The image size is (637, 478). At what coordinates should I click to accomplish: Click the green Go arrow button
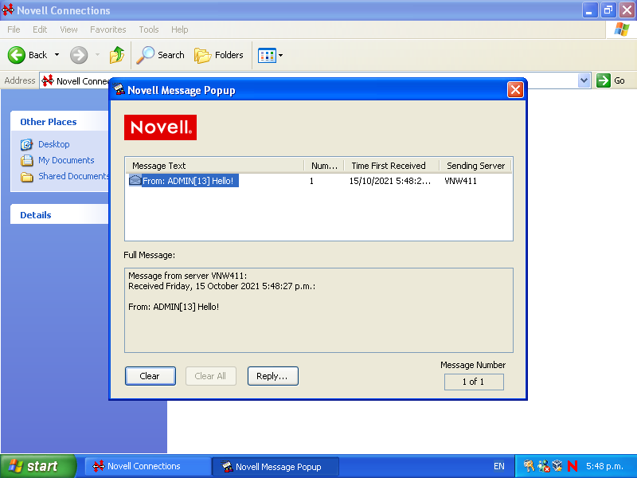(x=604, y=80)
